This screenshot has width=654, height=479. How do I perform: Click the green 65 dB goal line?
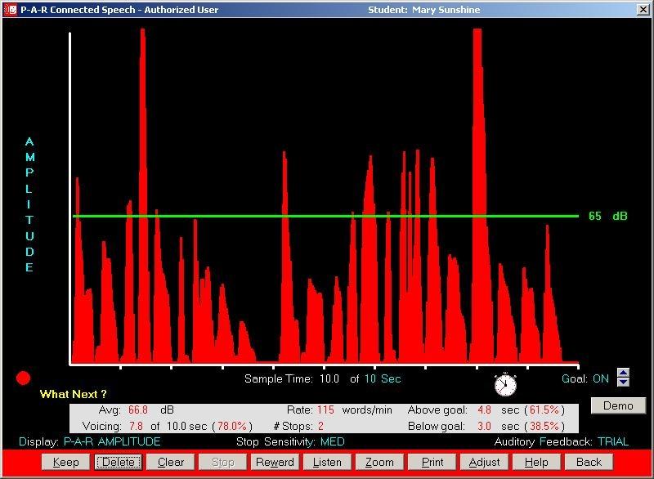click(327, 217)
